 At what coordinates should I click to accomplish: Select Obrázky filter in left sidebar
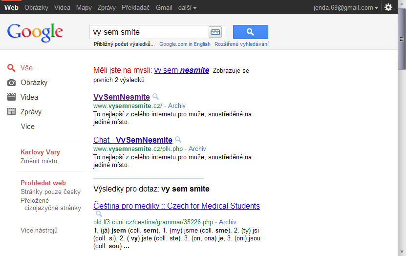pyautogui.click(x=34, y=83)
